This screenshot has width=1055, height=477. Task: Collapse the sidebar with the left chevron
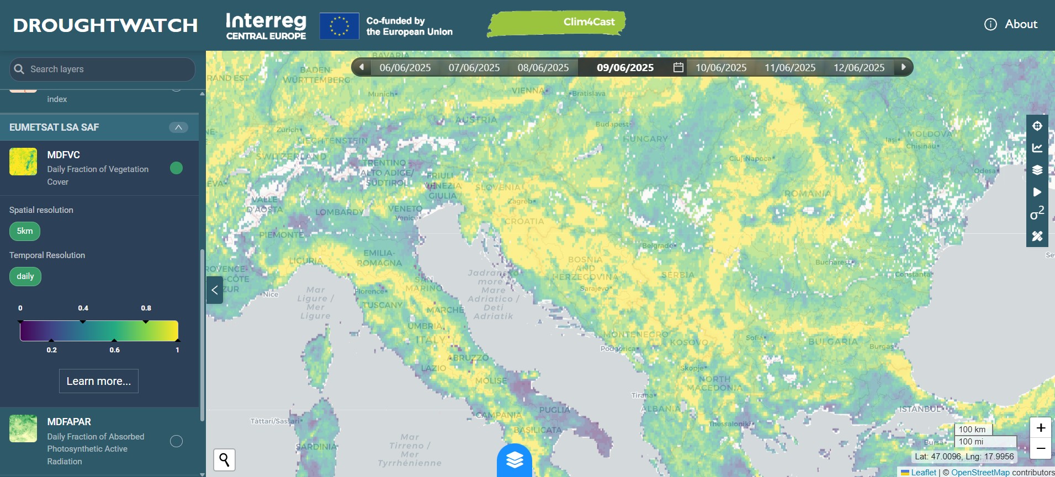pos(215,290)
